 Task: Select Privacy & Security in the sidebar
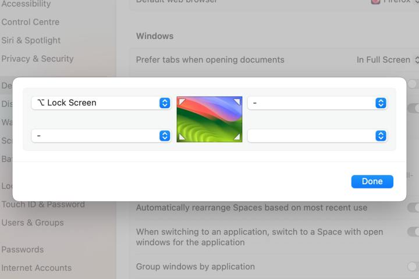37,59
